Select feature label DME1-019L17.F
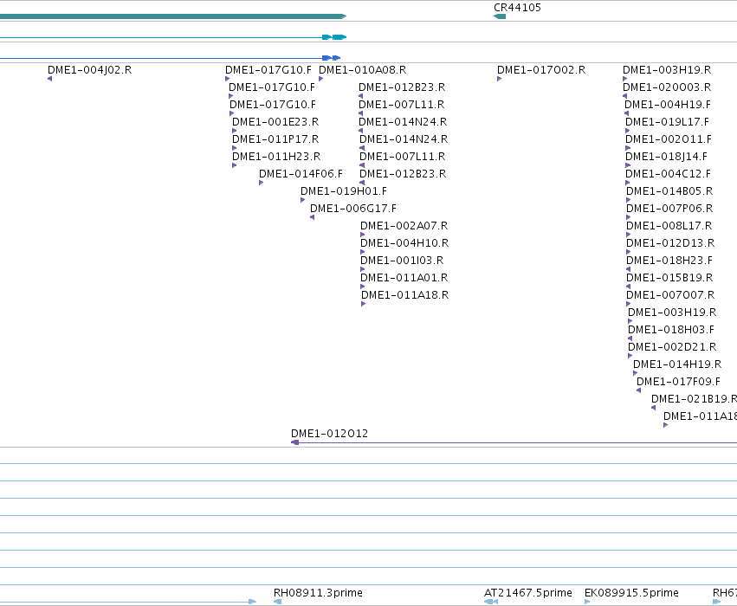Viewport: 737px width, 606px height. [667, 122]
